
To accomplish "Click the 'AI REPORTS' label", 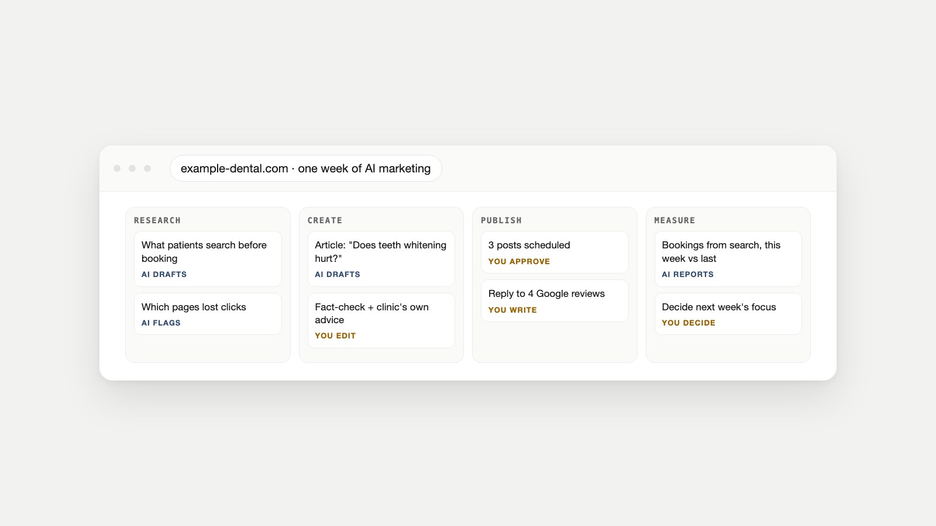I will coord(687,274).
